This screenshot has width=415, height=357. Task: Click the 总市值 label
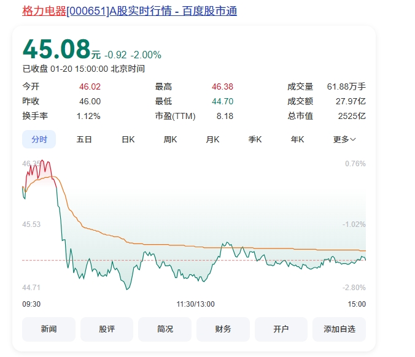(x=300, y=116)
